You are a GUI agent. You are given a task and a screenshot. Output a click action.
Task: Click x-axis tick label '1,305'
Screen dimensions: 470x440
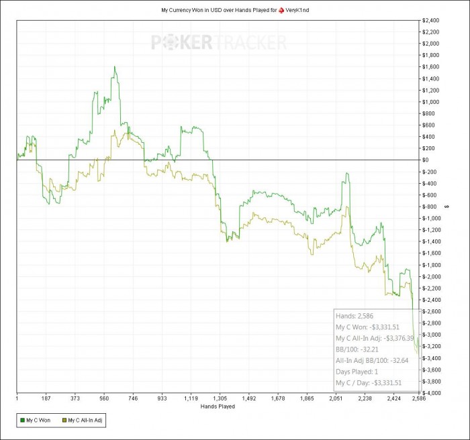[x=220, y=398]
